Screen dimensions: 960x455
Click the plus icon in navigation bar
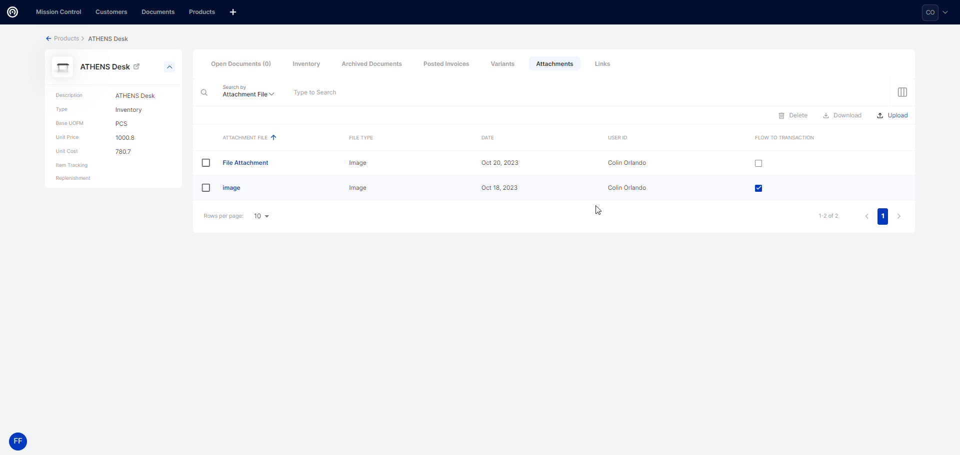233,12
